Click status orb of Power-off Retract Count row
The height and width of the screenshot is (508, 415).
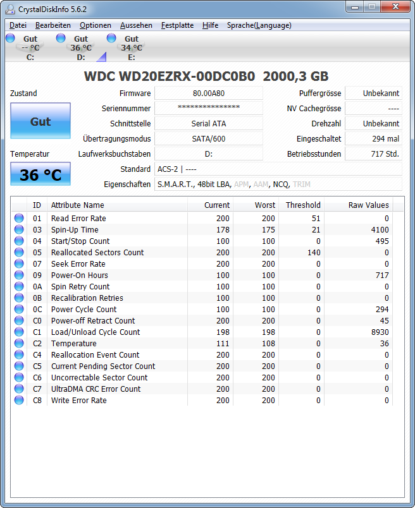(19, 320)
